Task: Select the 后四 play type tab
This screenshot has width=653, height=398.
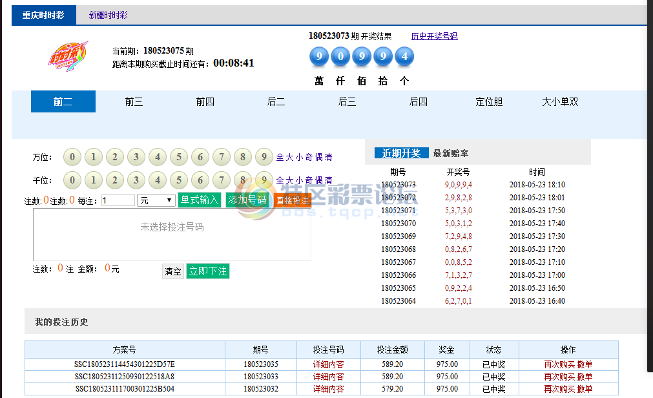Action: (x=419, y=101)
